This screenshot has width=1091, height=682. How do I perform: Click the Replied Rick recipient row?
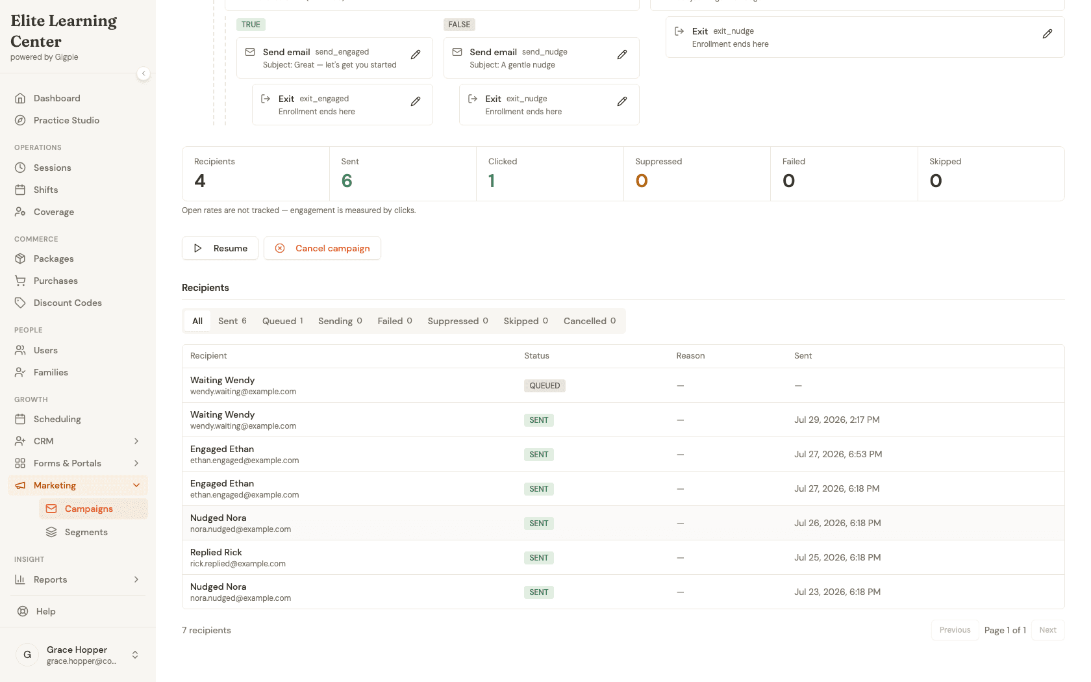click(623, 557)
